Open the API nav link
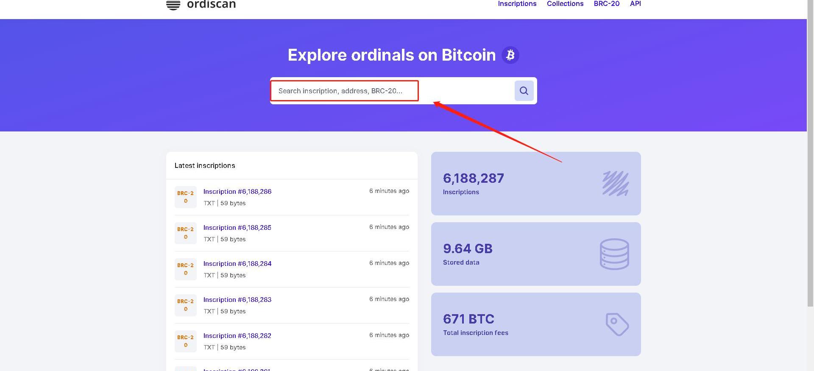Image resolution: width=814 pixels, height=371 pixels. (635, 4)
